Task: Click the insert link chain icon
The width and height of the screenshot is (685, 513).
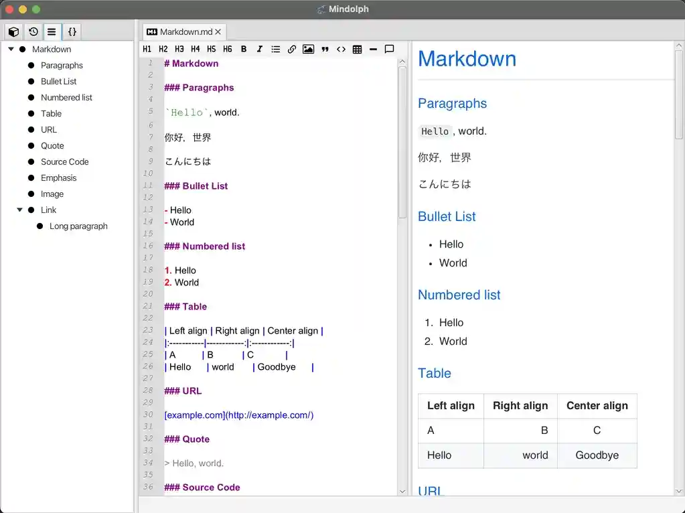Action: 292,49
